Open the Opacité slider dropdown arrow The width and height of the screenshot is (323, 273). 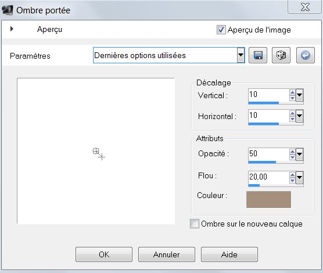(299, 155)
